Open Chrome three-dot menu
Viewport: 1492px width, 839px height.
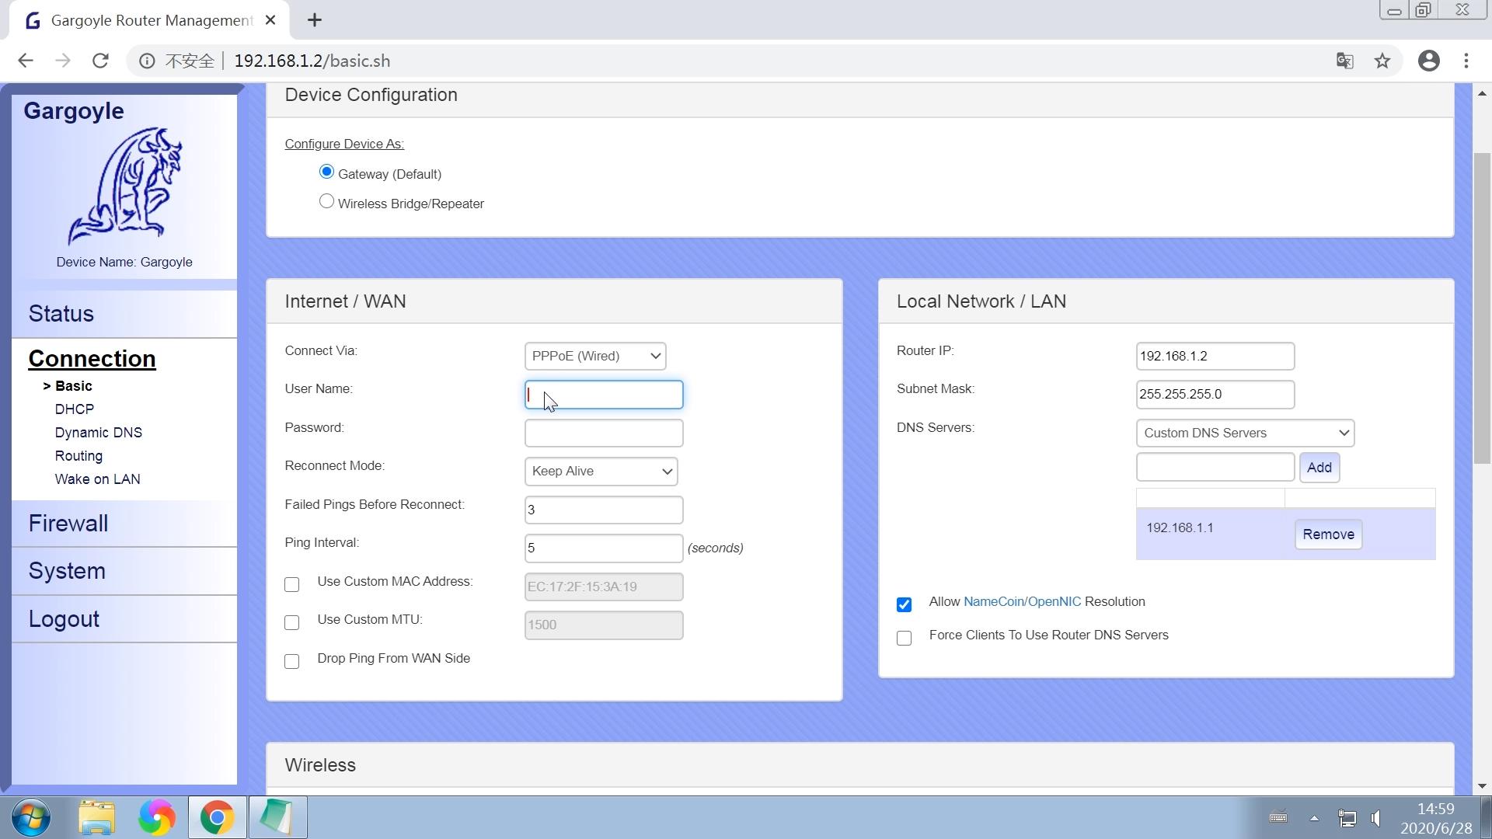(1466, 61)
